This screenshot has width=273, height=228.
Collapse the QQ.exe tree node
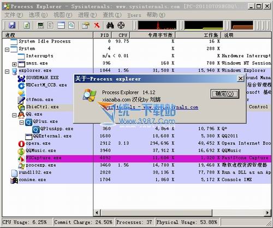[14, 115]
